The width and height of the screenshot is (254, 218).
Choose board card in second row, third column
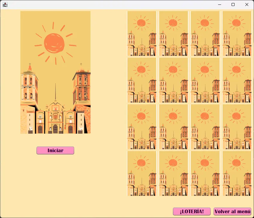[205, 80]
